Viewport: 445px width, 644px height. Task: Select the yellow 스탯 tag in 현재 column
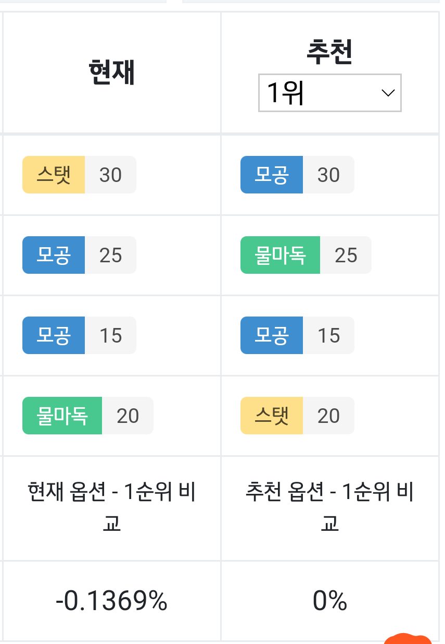54,175
